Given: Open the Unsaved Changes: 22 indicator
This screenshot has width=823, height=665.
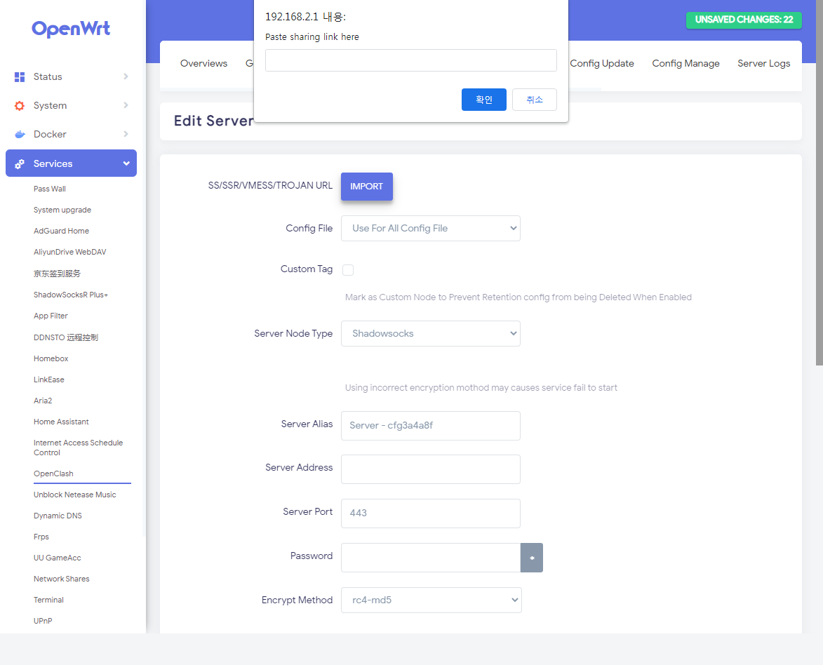Looking at the screenshot, I should (x=744, y=20).
